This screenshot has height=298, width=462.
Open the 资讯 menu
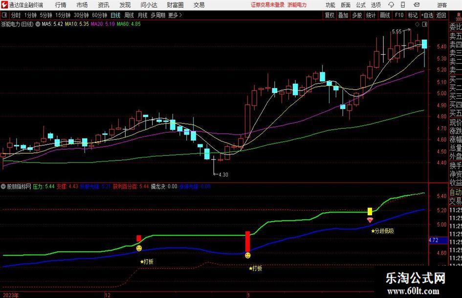(104, 5)
